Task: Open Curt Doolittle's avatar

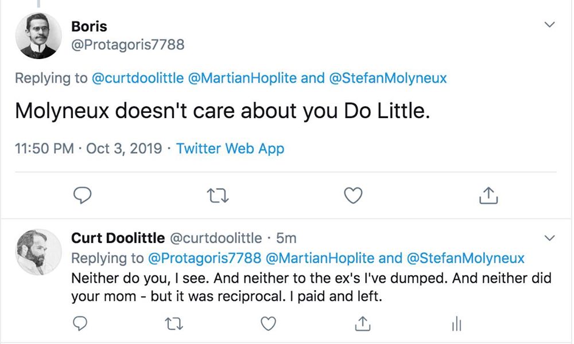Action: [x=38, y=252]
